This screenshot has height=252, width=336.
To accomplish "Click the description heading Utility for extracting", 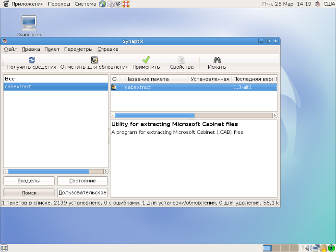I will point(175,124).
